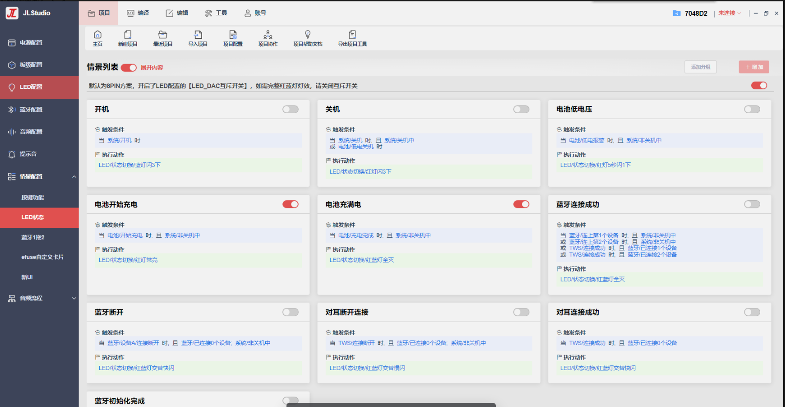Toggle the 展开内容 switch
785x407 pixels.
coord(129,68)
